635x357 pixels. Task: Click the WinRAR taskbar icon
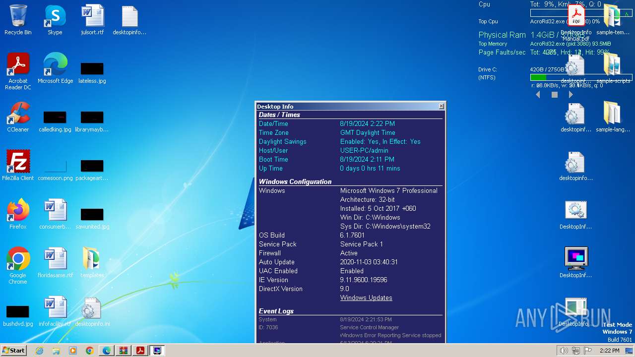(x=123, y=351)
